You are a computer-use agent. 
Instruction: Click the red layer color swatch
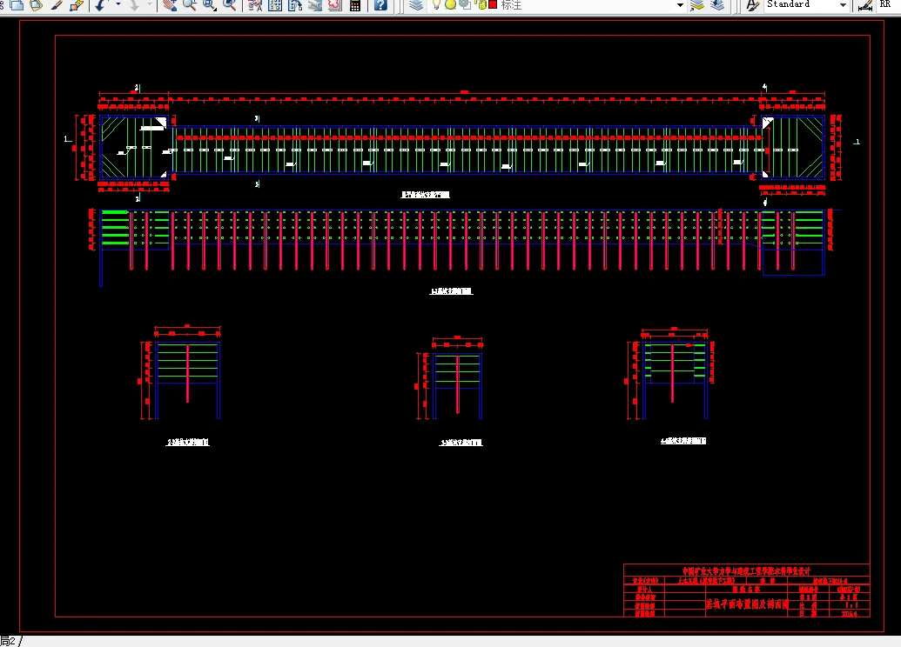[x=493, y=4]
